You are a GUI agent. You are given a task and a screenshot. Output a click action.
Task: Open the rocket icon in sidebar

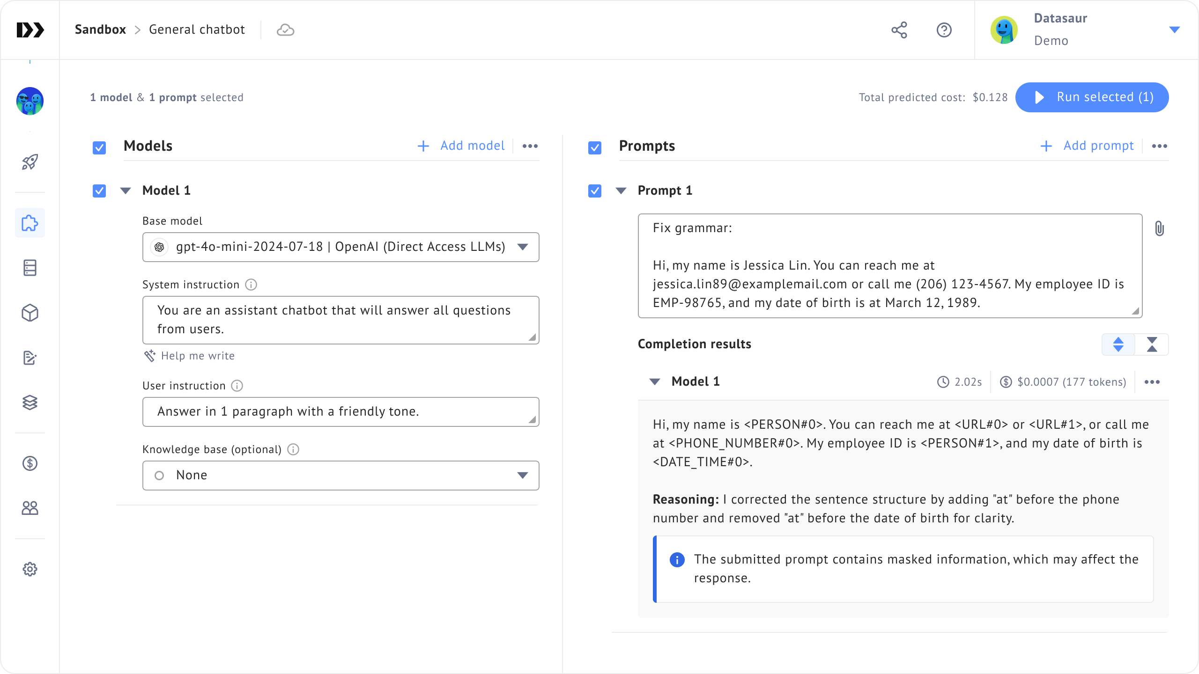pyautogui.click(x=30, y=162)
